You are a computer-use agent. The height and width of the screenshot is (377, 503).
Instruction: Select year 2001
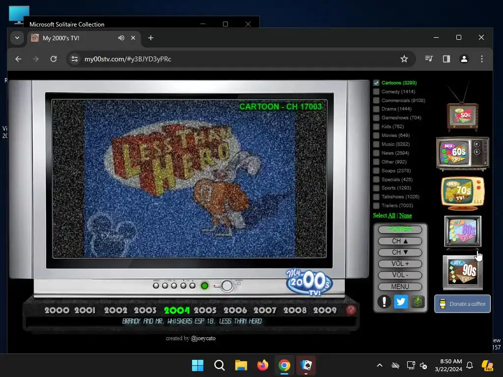coord(85,310)
